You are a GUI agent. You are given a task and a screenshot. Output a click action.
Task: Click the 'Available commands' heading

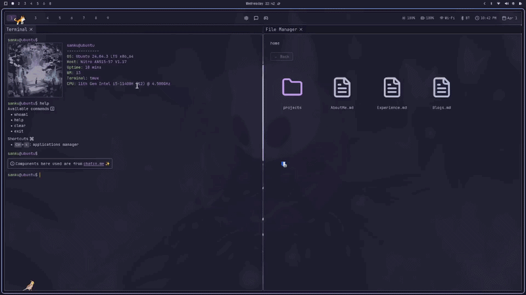pyautogui.click(x=28, y=109)
